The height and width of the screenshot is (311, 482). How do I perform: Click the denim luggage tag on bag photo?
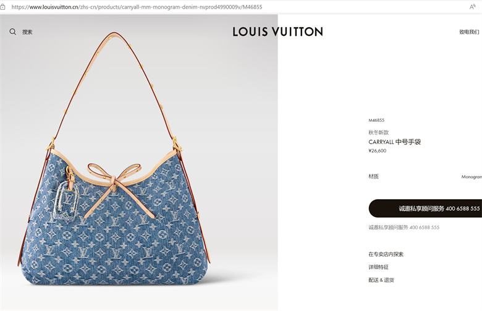tap(67, 200)
